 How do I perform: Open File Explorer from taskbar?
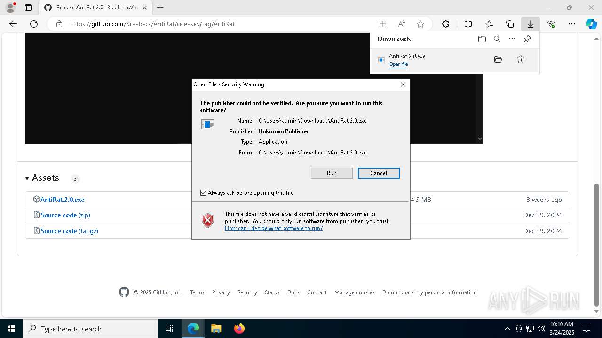pos(216,329)
